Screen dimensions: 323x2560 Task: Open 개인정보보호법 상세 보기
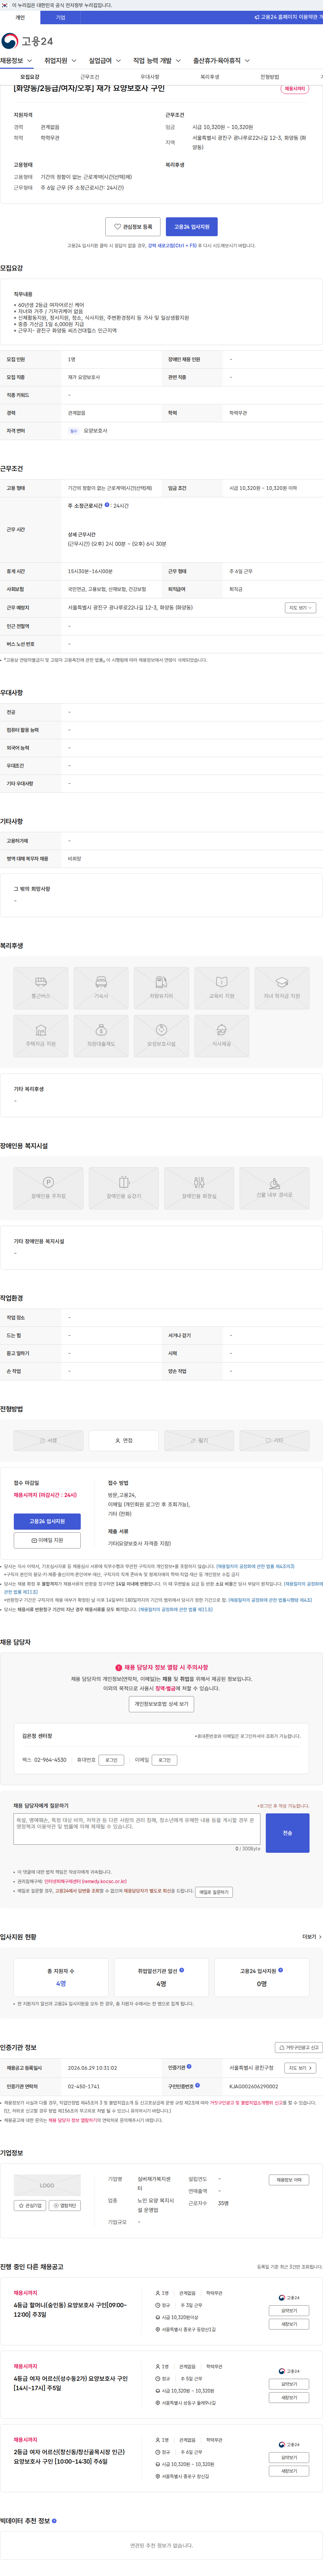tap(161, 1704)
